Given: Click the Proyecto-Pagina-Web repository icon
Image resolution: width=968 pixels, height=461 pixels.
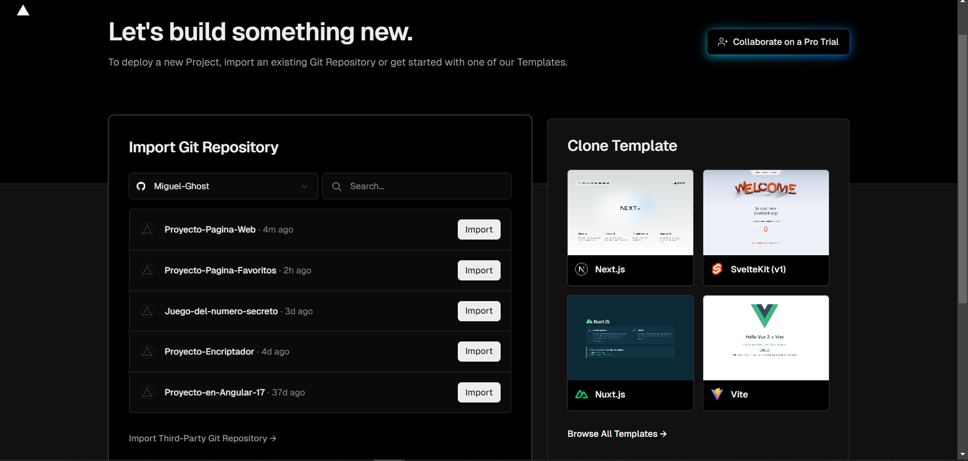Looking at the screenshot, I should 147,229.
